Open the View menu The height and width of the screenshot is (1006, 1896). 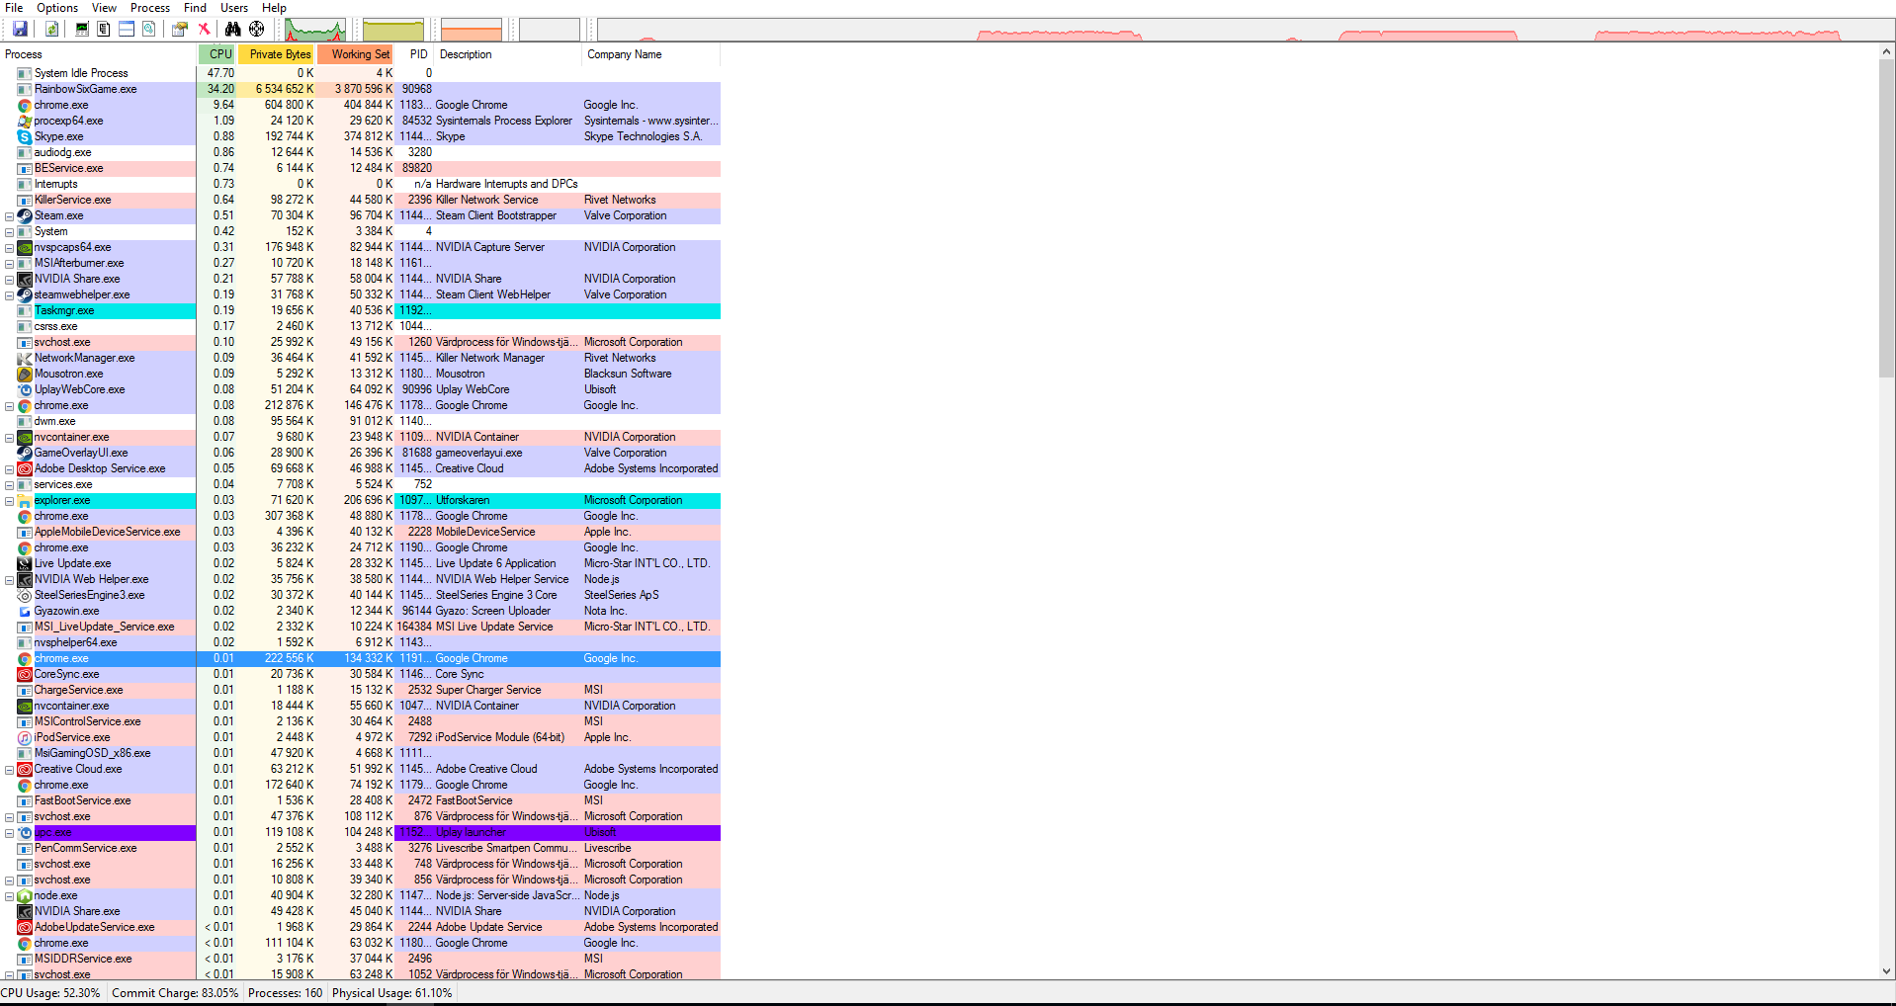coord(104,8)
